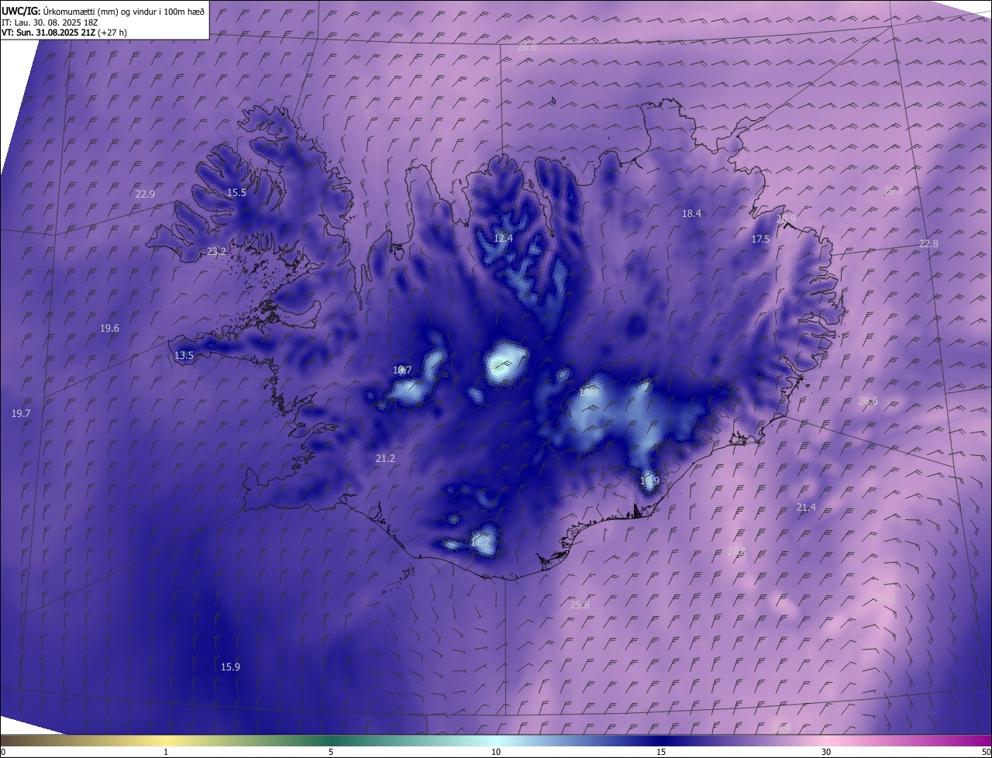Click the 10.8 value over the glacier
992x758 pixels.
[589, 392]
